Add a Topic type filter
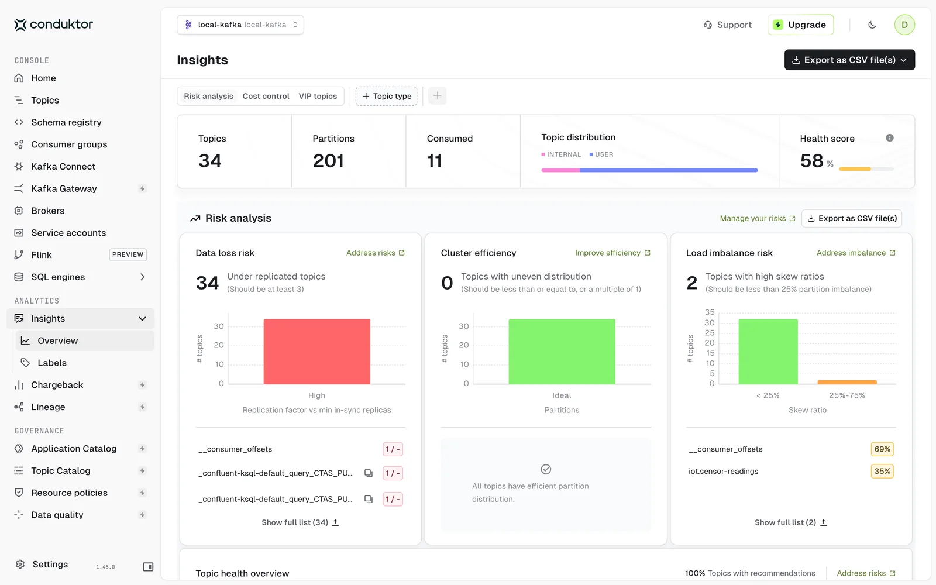This screenshot has width=936, height=585. pyautogui.click(x=387, y=96)
